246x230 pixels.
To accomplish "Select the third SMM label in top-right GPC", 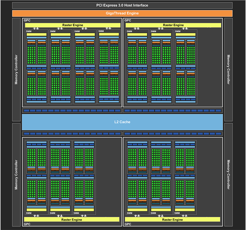I will click(x=178, y=31).
